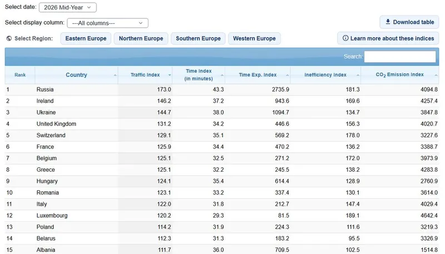Click Luxembourg's Inefficiency value 189.1

(x=353, y=216)
